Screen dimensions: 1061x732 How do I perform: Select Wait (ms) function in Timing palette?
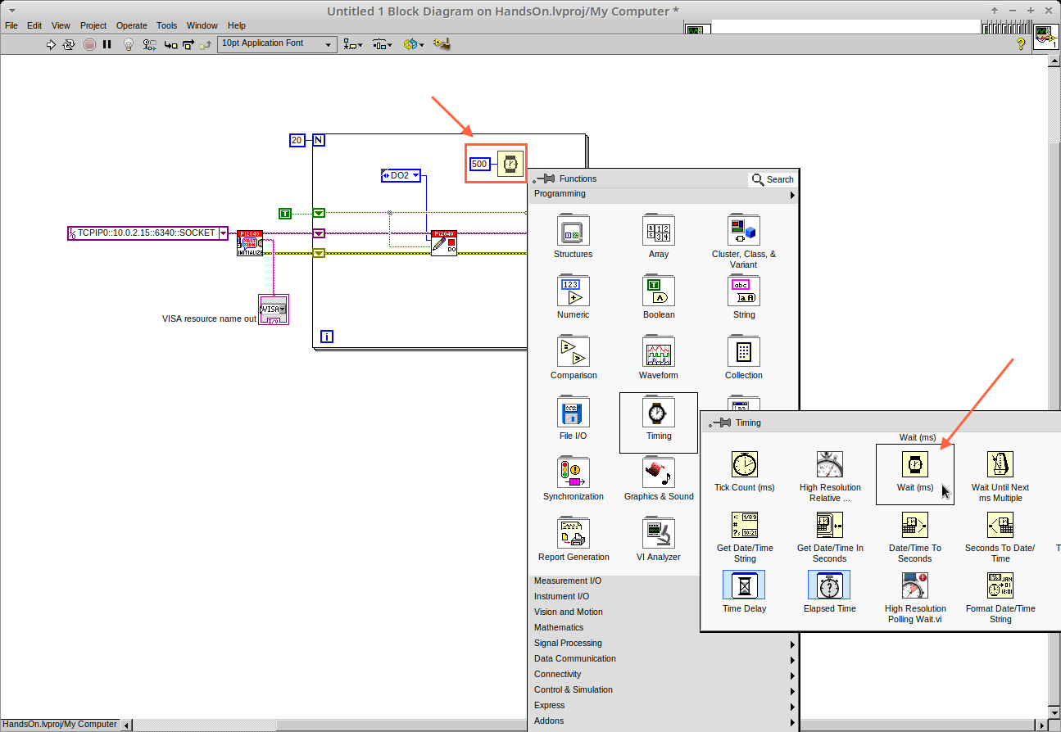(x=915, y=474)
